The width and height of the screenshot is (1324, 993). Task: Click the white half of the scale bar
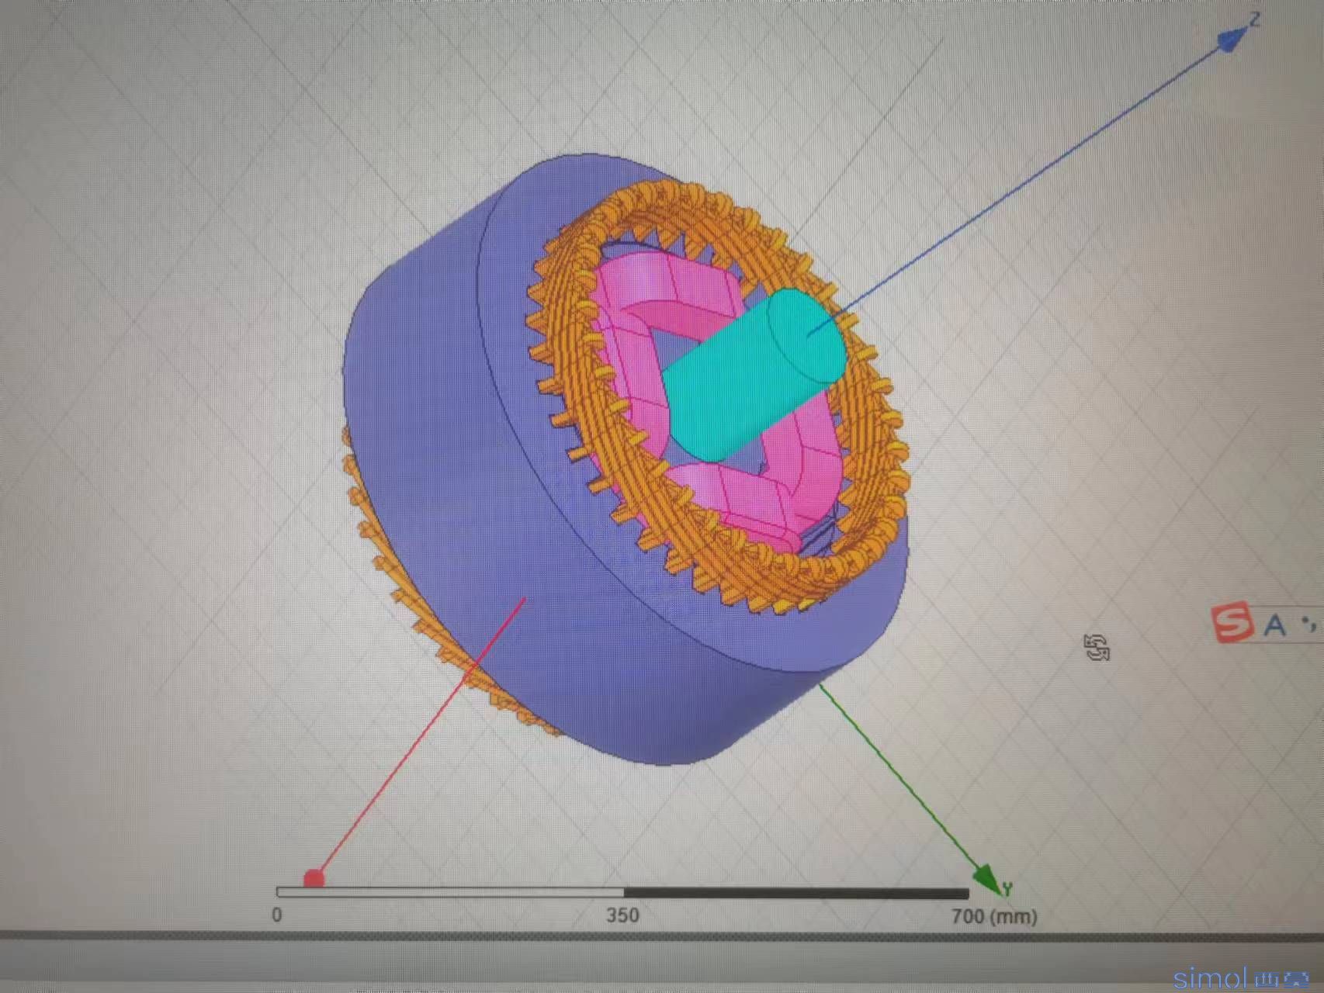click(x=450, y=892)
